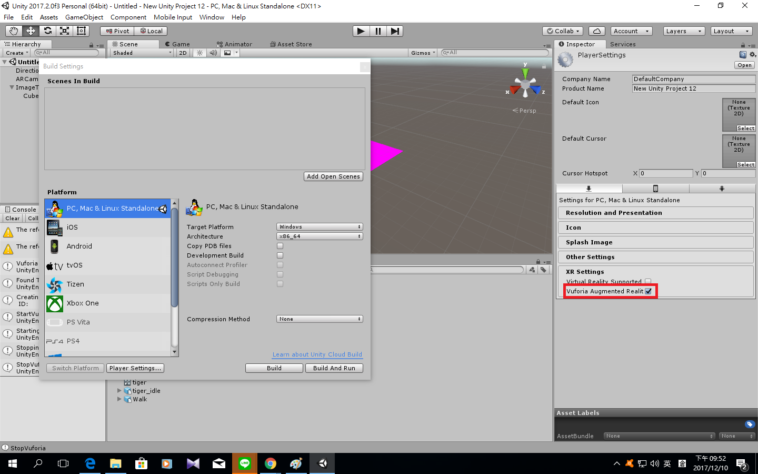Open Unity from the Windows taskbar
This screenshot has width=758, height=474.
(322, 463)
